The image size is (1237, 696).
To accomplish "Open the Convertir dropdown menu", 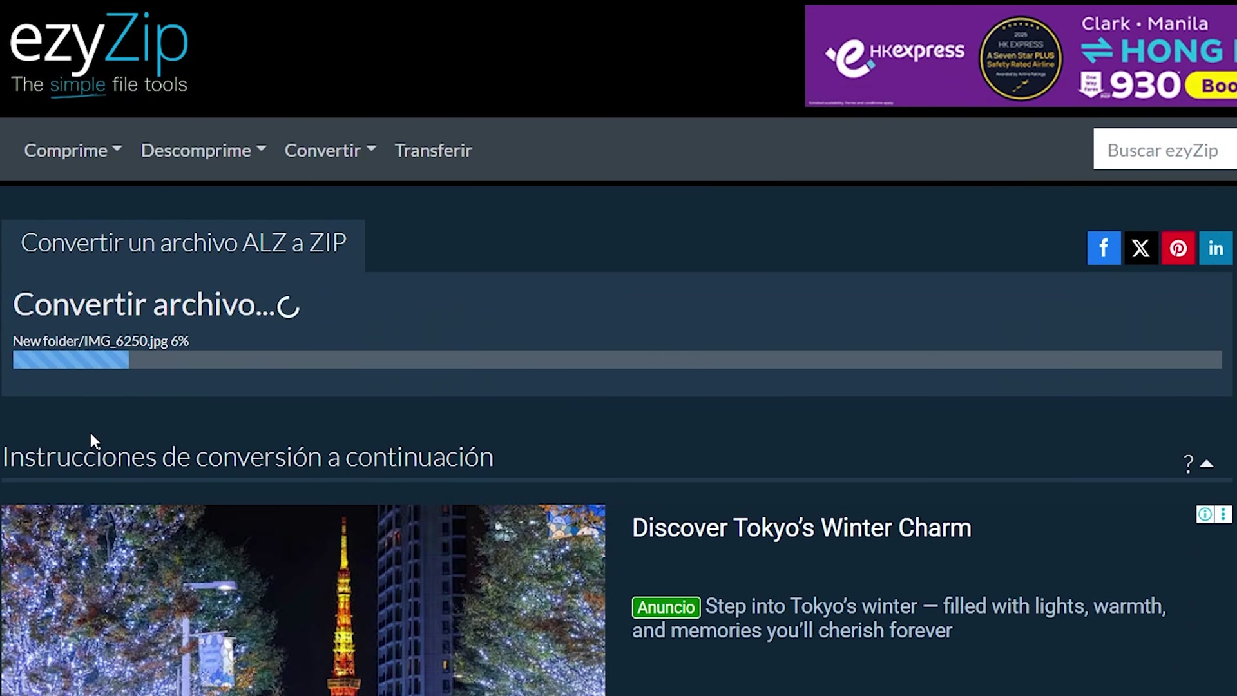I will click(330, 150).
